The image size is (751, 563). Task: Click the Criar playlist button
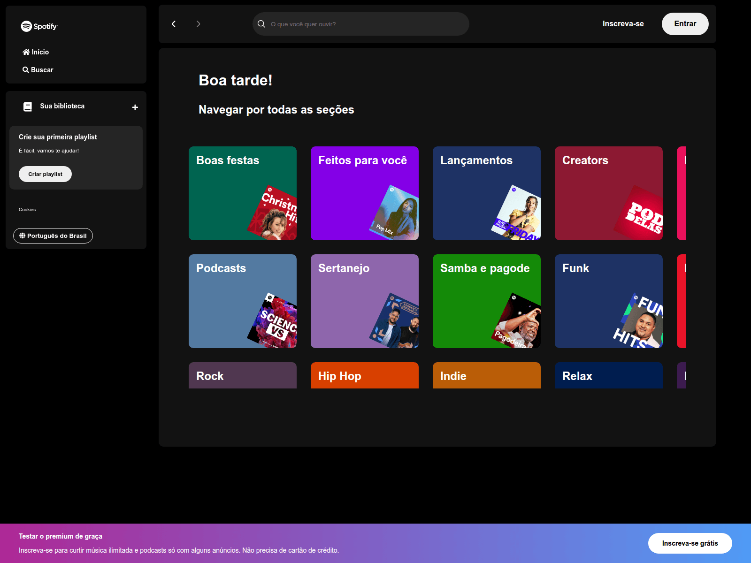(x=45, y=174)
